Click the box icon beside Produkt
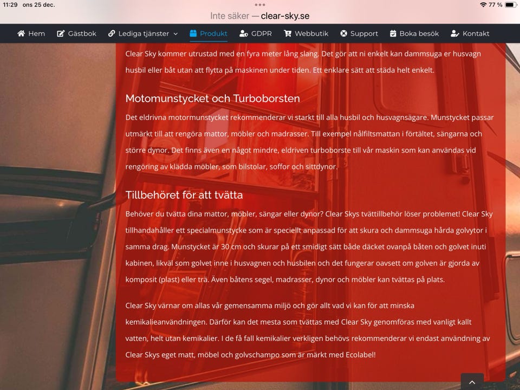This screenshot has height=390, width=520. [193, 34]
